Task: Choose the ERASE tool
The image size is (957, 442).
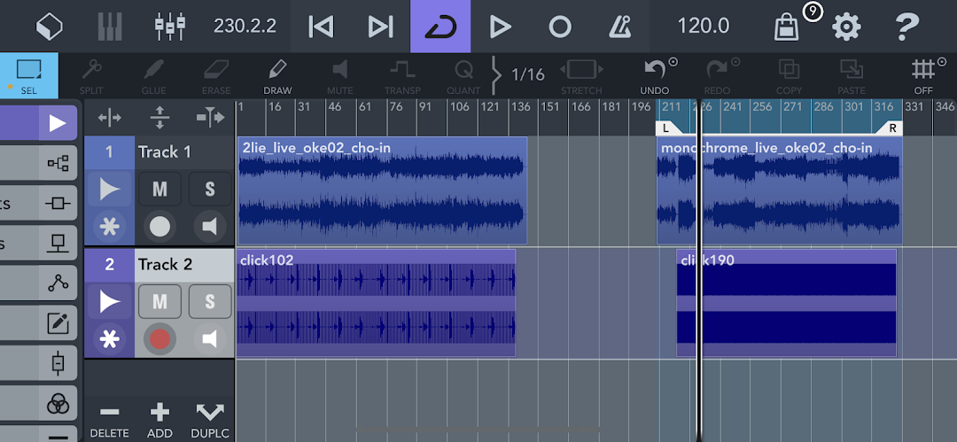Action: (216, 76)
